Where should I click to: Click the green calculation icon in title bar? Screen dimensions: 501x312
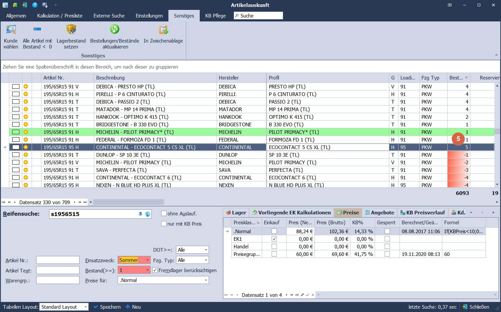[x=15, y=5]
